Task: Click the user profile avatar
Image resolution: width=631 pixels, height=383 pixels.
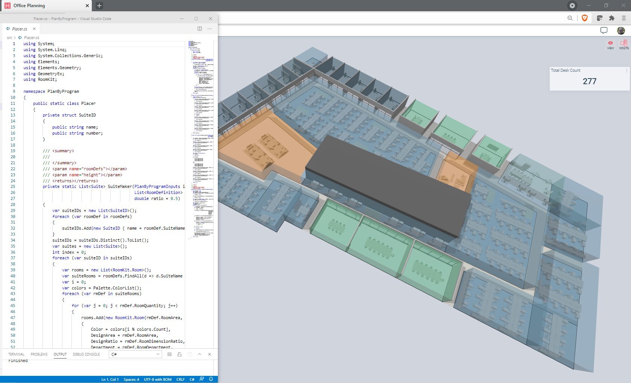Action: coord(621,30)
